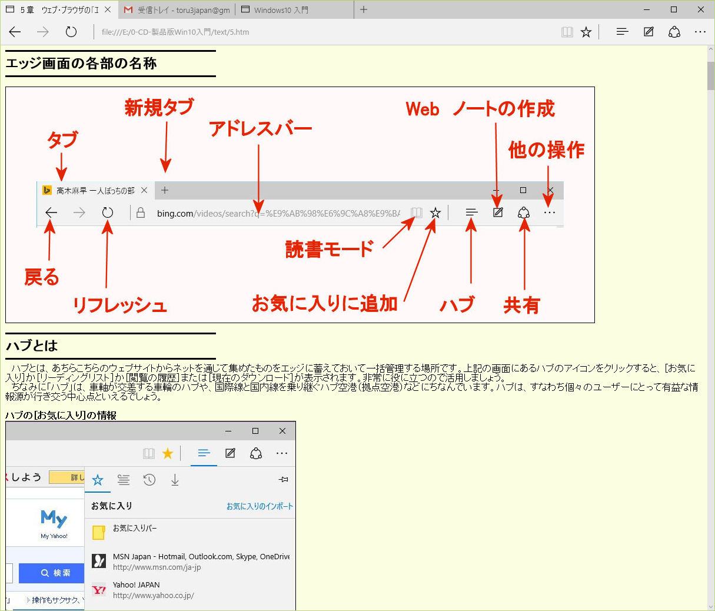
Task: Click the address bar showing file:///E:/0-CD path
Action: 324,32
